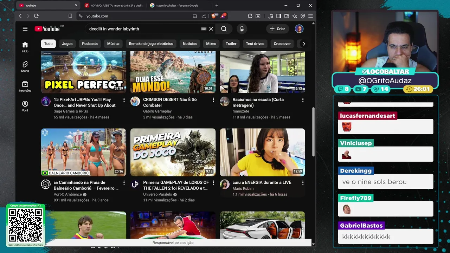Open site settings icon beside youtube.com
450x253 pixels.
pyautogui.click(x=81, y=16)
